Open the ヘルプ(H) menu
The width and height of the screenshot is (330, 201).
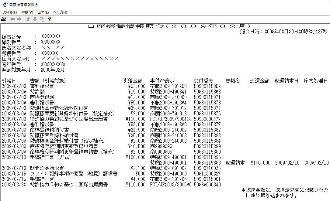tap(60, 12)
